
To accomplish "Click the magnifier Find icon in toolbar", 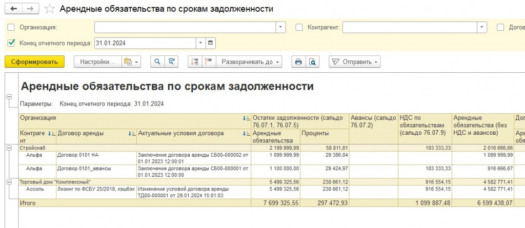I will [x=157, y=61].
